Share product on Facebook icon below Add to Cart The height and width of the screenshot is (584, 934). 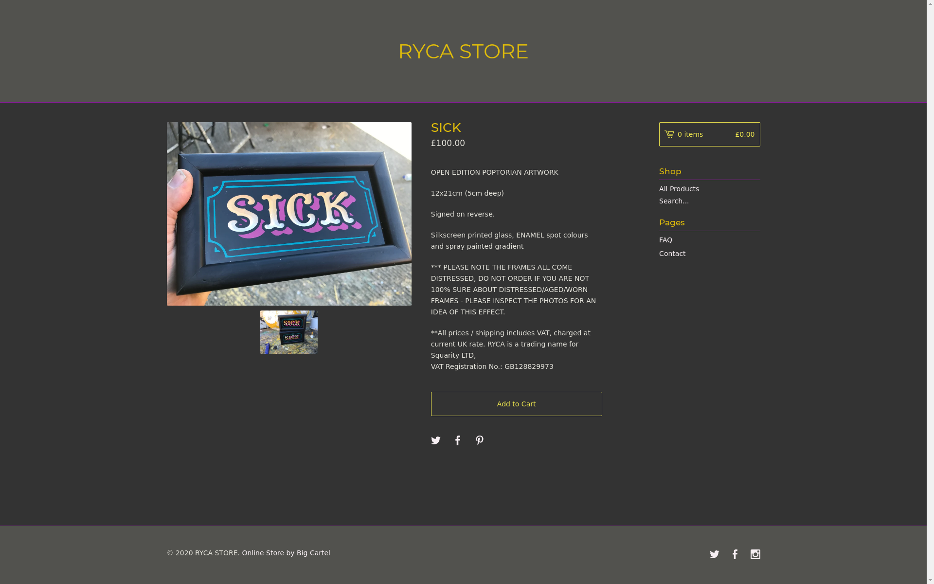pos(457,440)
